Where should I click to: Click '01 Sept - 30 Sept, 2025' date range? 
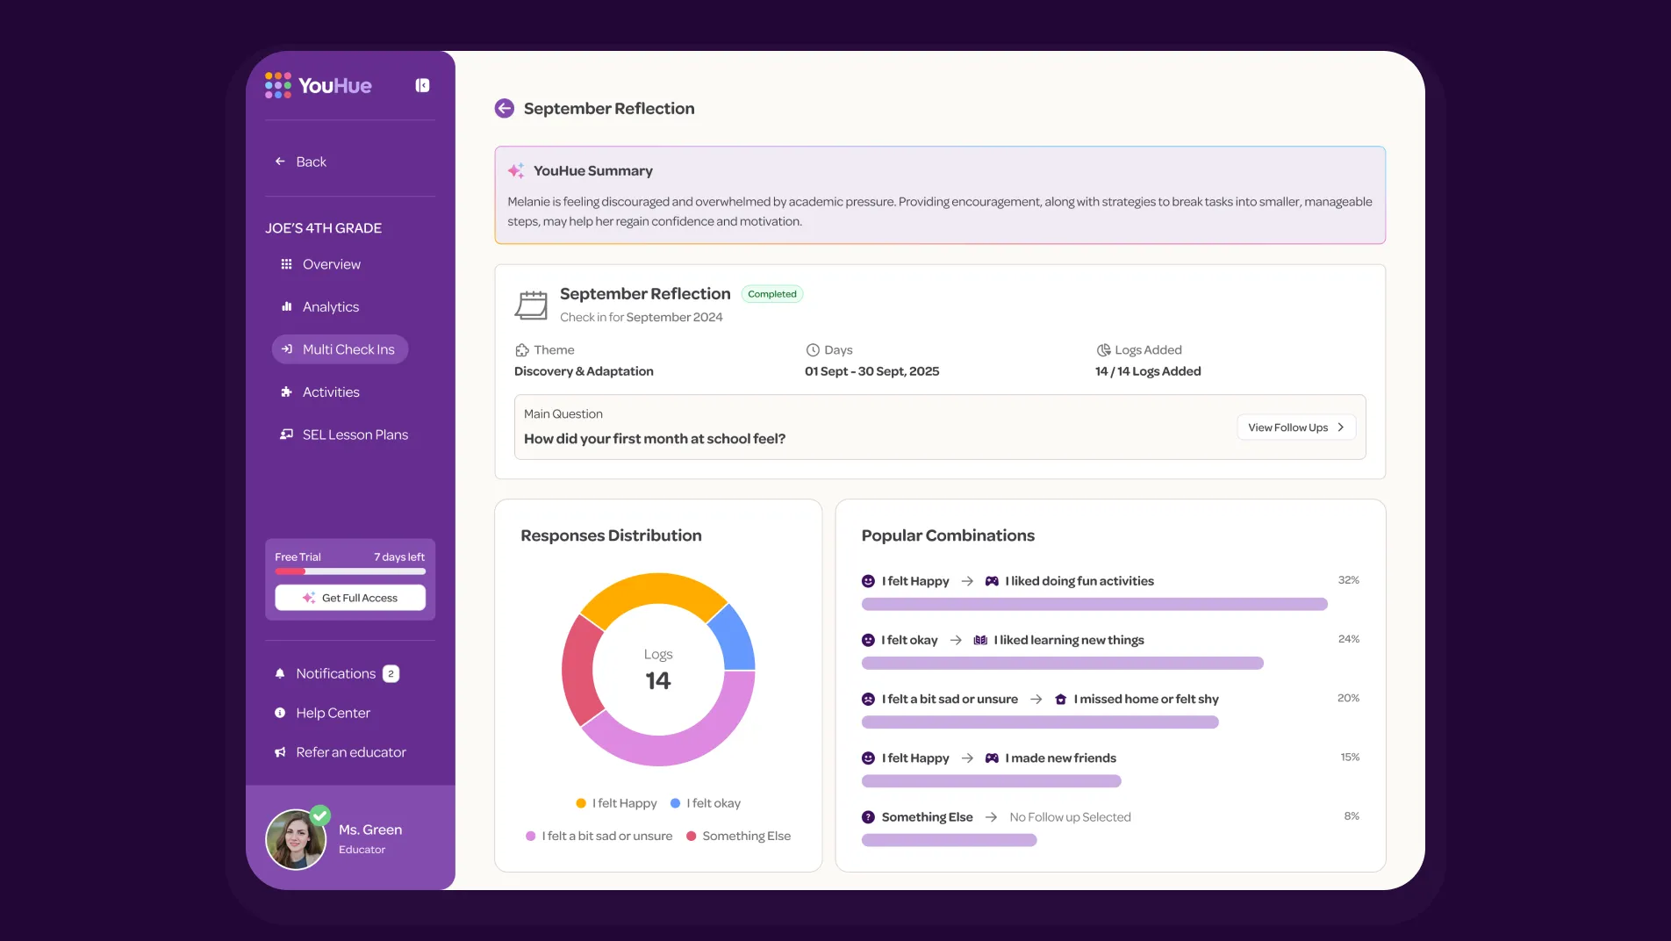point(871,371)
